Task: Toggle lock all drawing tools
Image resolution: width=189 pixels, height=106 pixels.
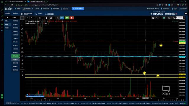Action: [x=22, y=64]
